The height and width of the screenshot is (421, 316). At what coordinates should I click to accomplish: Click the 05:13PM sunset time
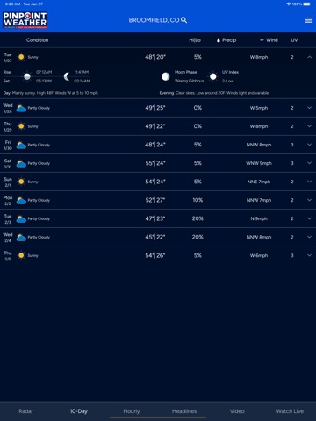point(44,81)
